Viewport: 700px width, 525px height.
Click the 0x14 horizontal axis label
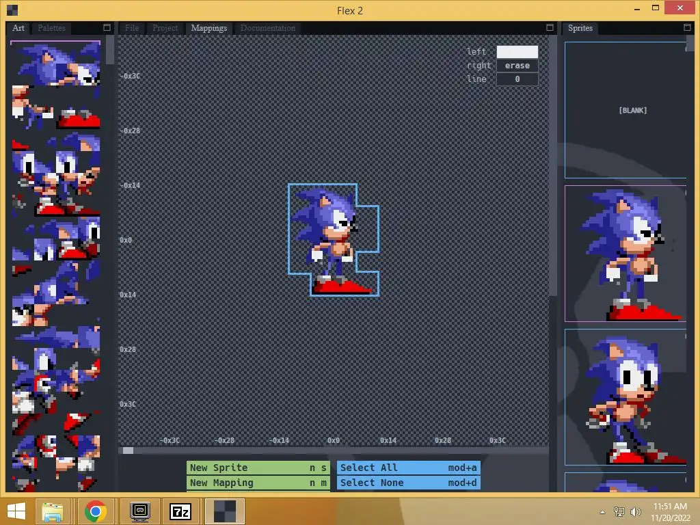[388, 440]
